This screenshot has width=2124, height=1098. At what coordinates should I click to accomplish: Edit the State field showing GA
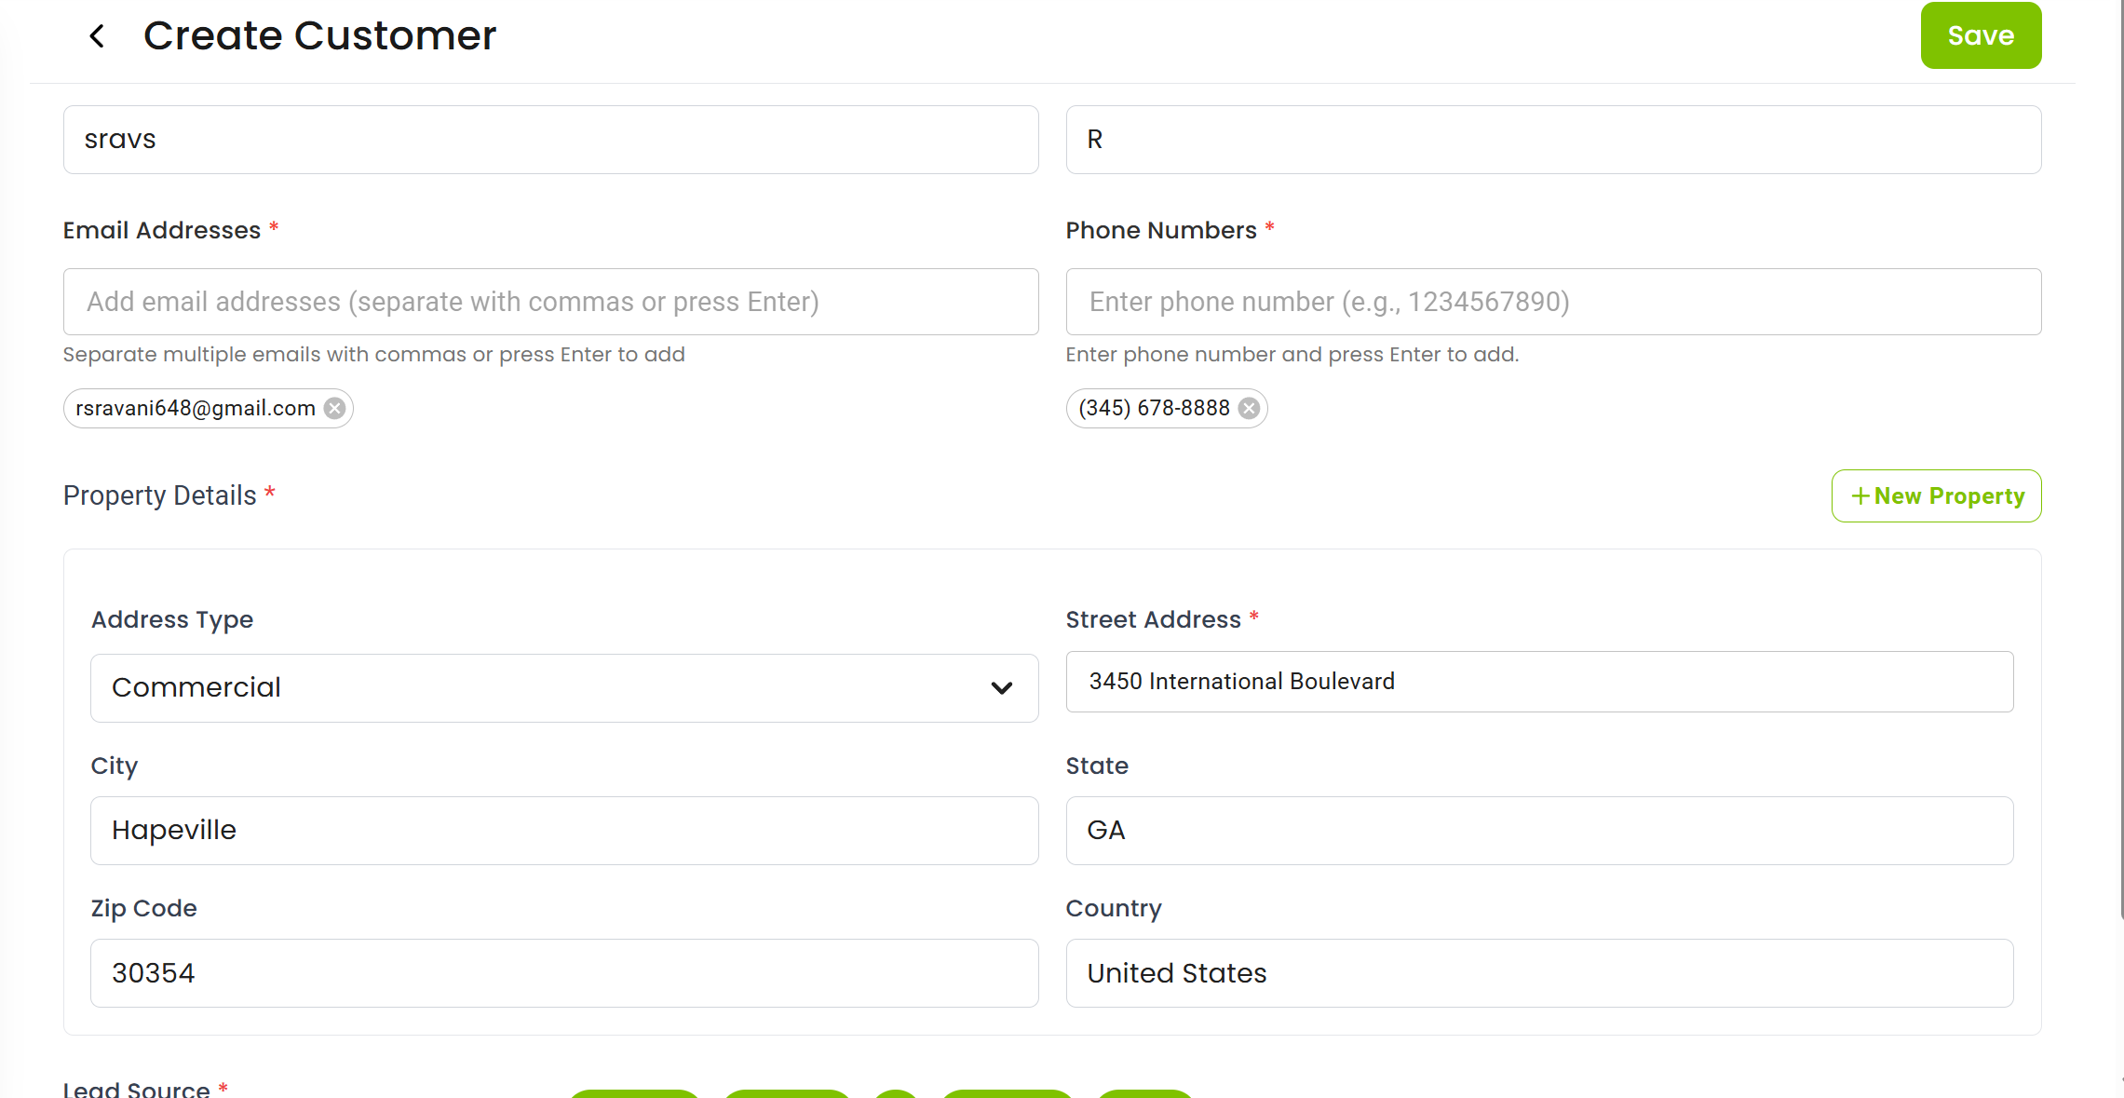click(x=1538, y=831)
